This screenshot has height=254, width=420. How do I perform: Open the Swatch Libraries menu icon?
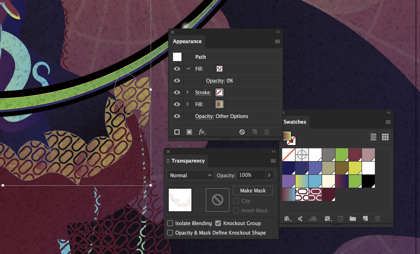[x=287, y=218]
